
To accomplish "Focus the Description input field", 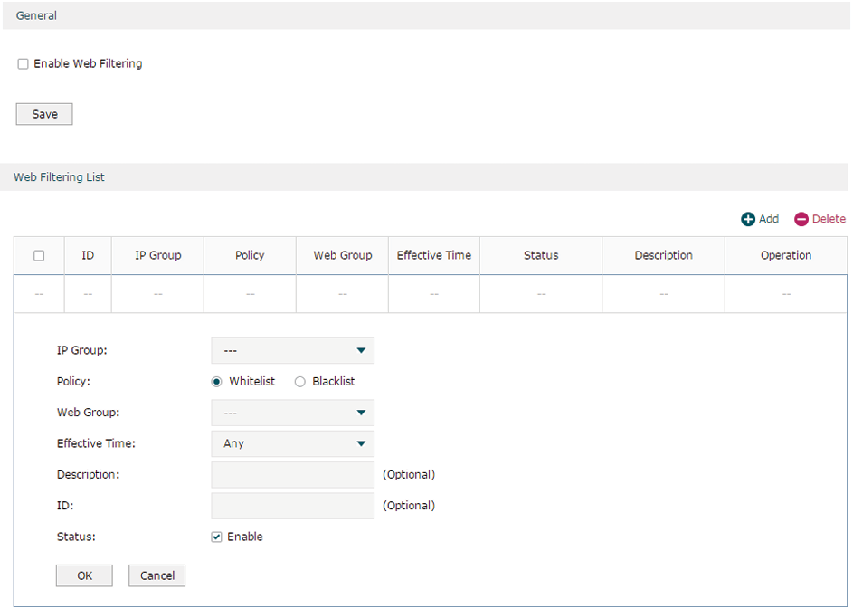I will pos(293,475).
